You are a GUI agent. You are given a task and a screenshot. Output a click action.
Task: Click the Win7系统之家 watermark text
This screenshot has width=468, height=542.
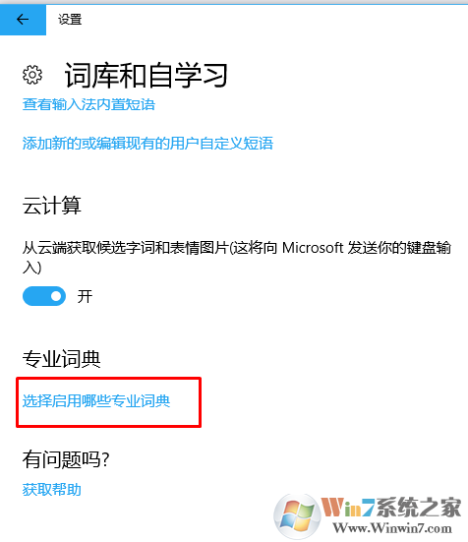[391, 508]
